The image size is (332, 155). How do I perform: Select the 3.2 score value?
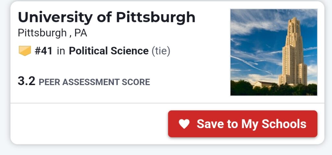pos(26,81)
